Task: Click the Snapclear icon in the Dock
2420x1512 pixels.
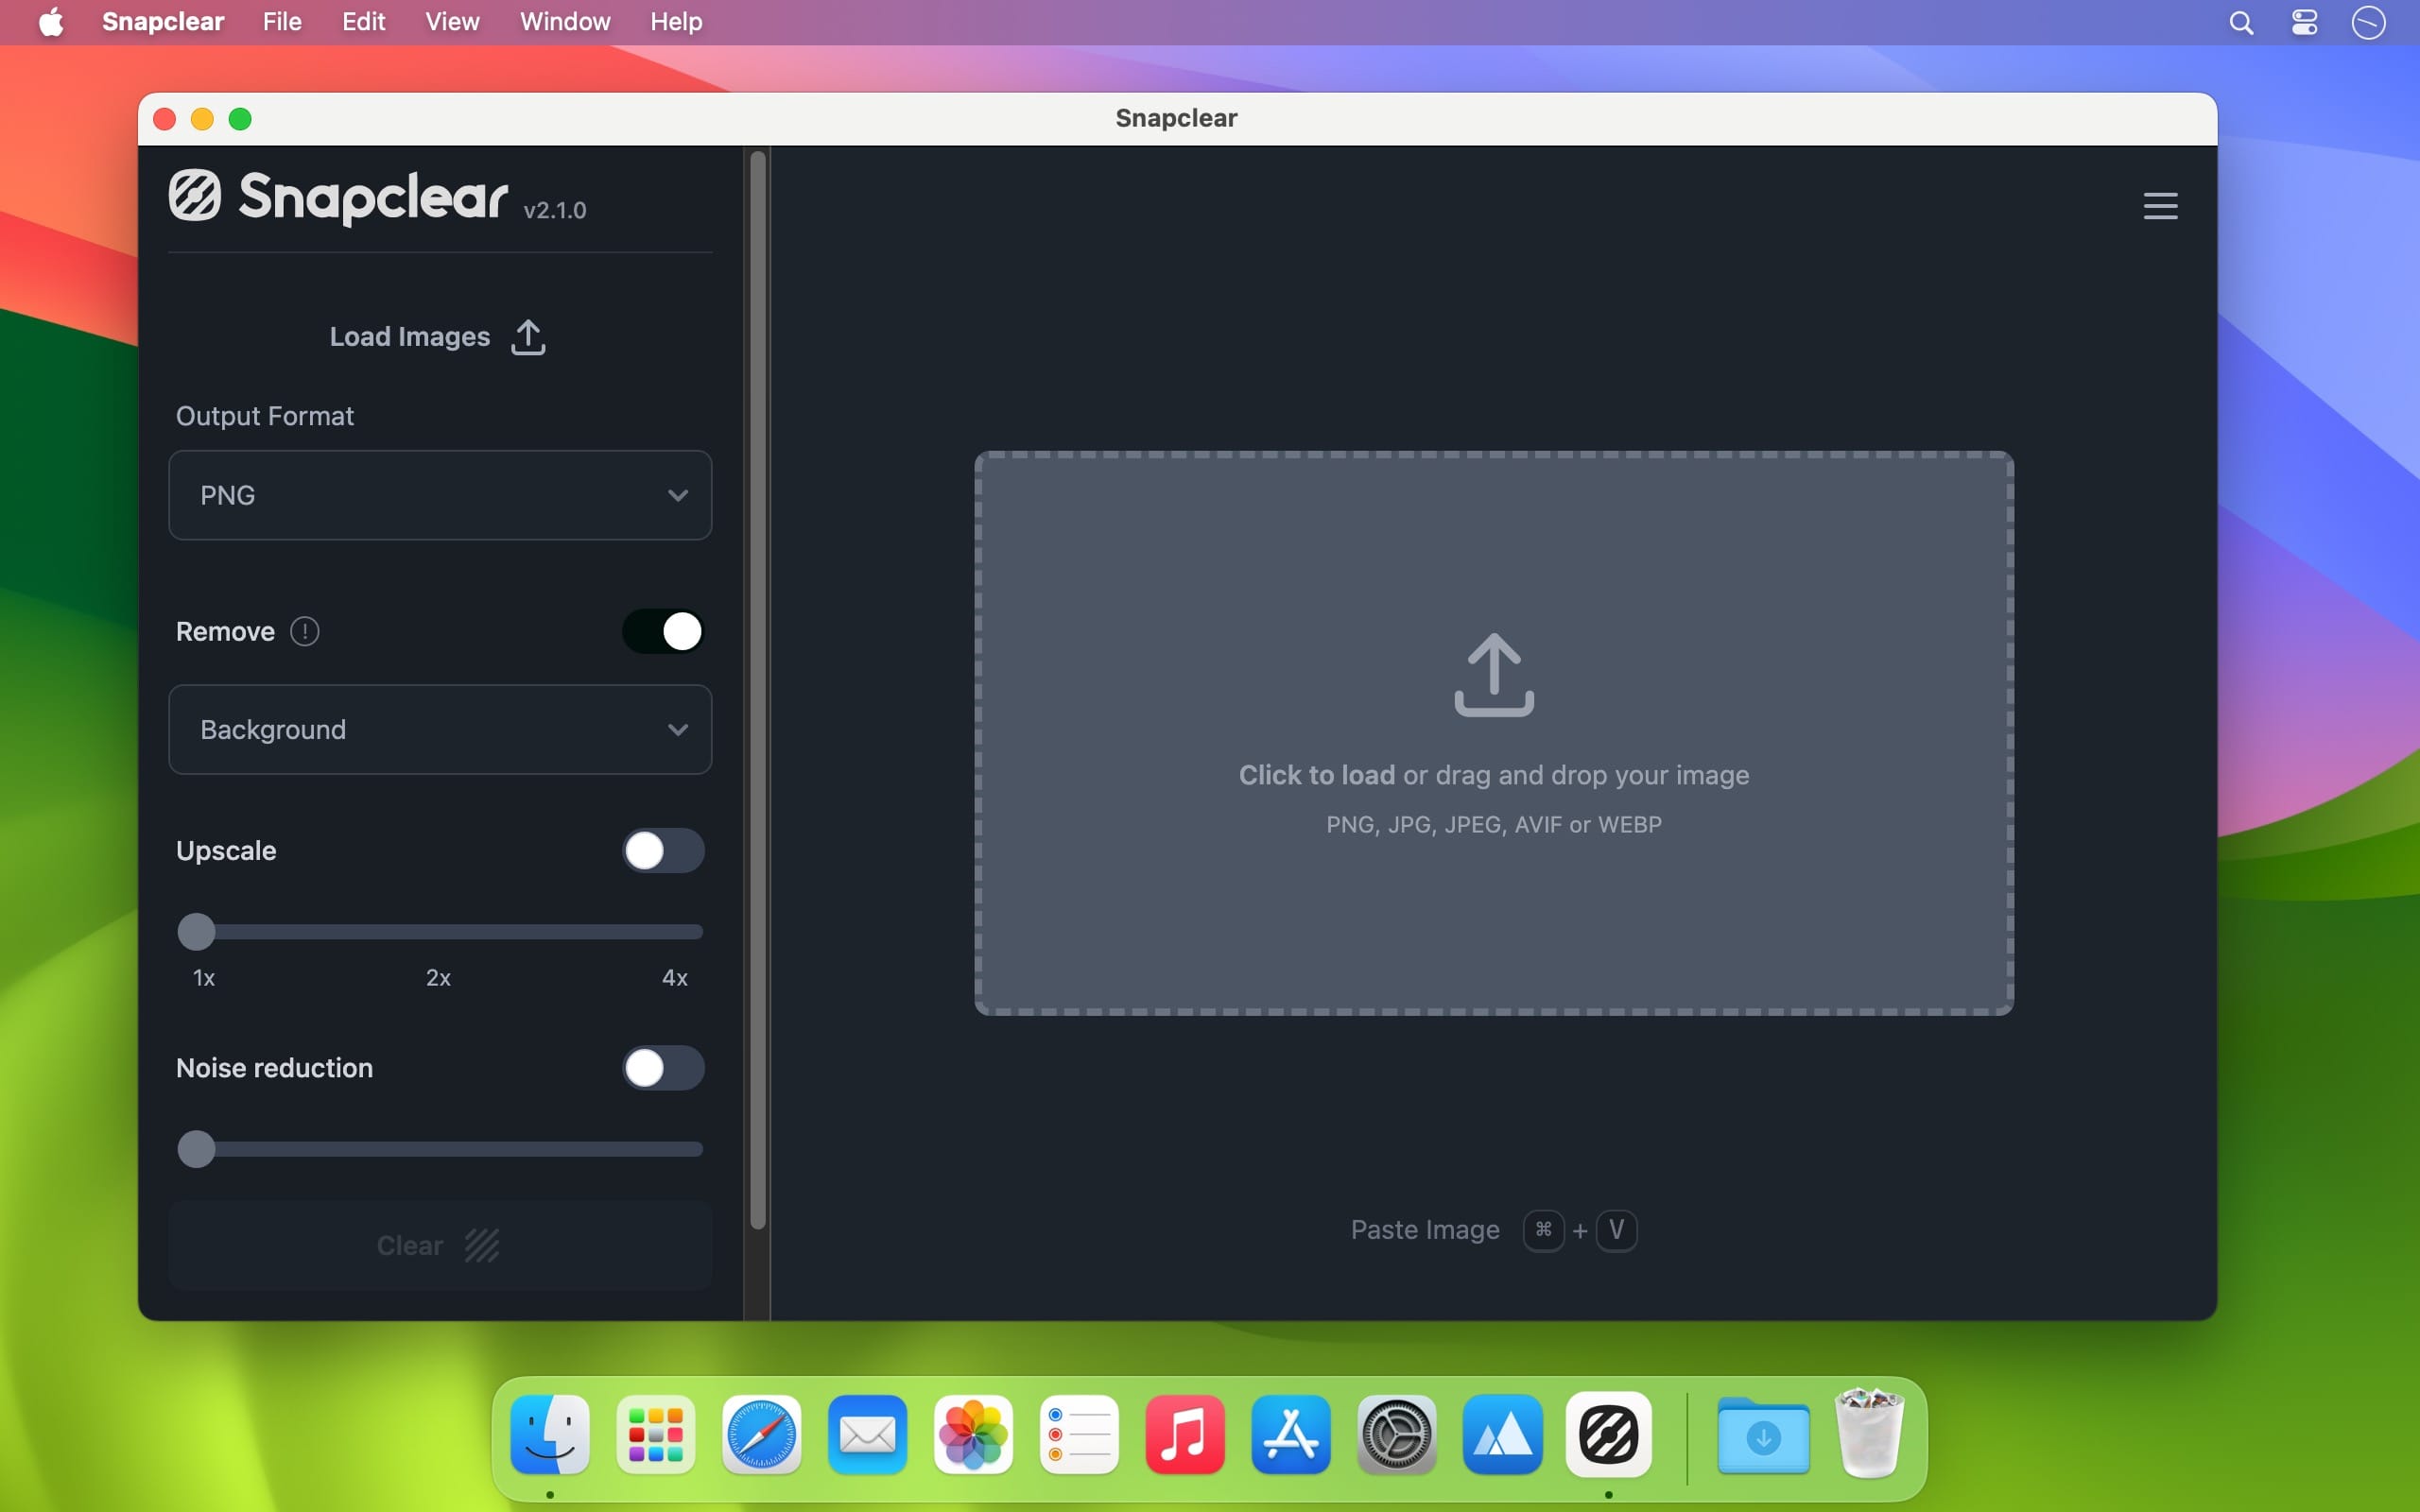Action: [1609, 1435]
